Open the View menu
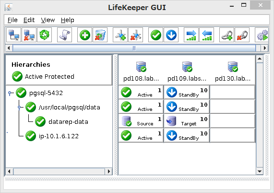 click(x=48, y=20)
